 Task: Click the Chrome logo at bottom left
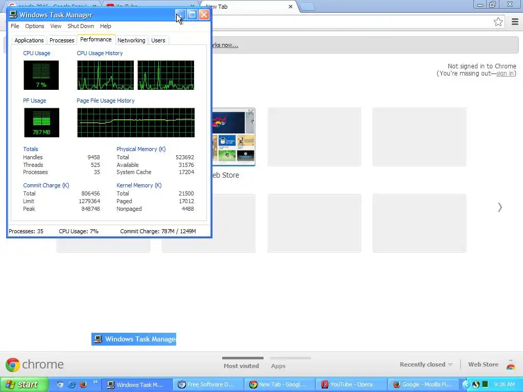(x=35, y=364)
